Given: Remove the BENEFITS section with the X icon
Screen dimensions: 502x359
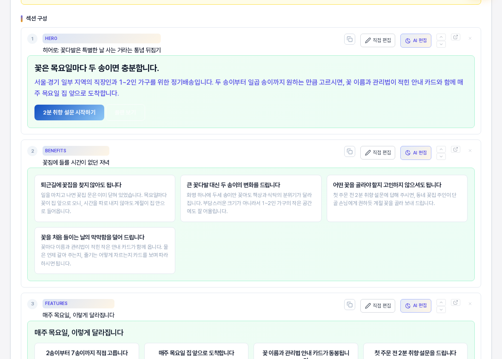Looking at the screenshot, I should click(470, 151).
